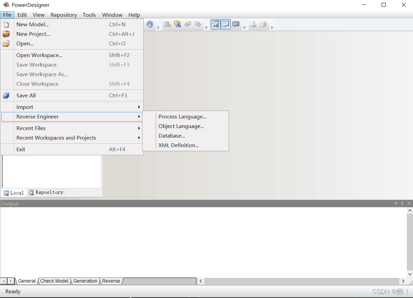Select Process Language... in the submenu
Viewport: 413px width, 298px height.
coord(185,117)
